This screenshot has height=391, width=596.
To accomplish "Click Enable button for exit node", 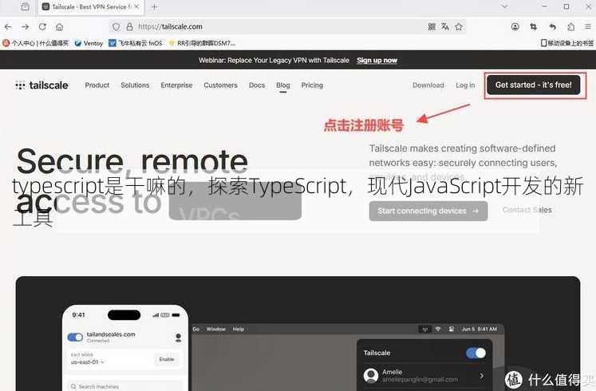I will pyautogui.click(x=167, y=359).
